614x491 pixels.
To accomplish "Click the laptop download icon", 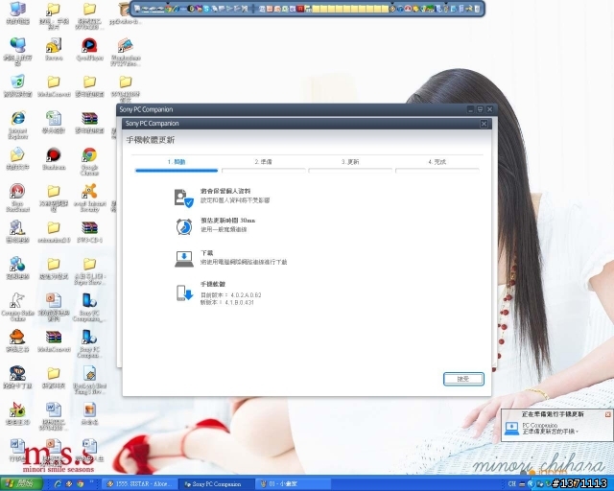I will pyautogui.click(x=183, y=259).
